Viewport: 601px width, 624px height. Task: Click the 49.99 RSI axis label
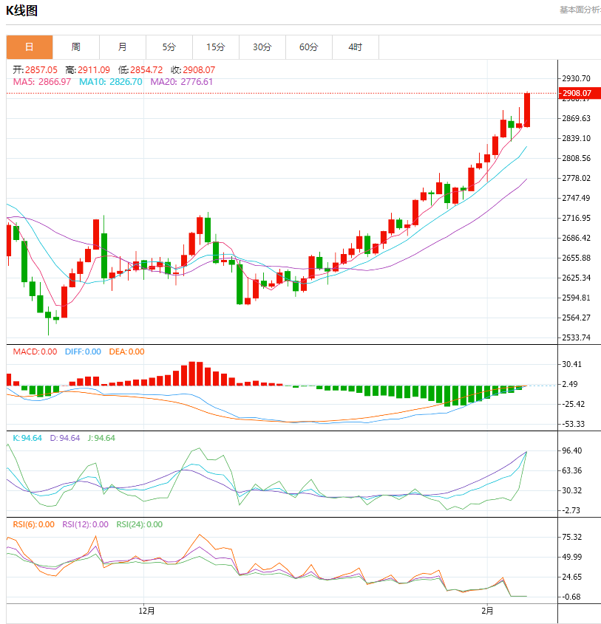point(571,557)
